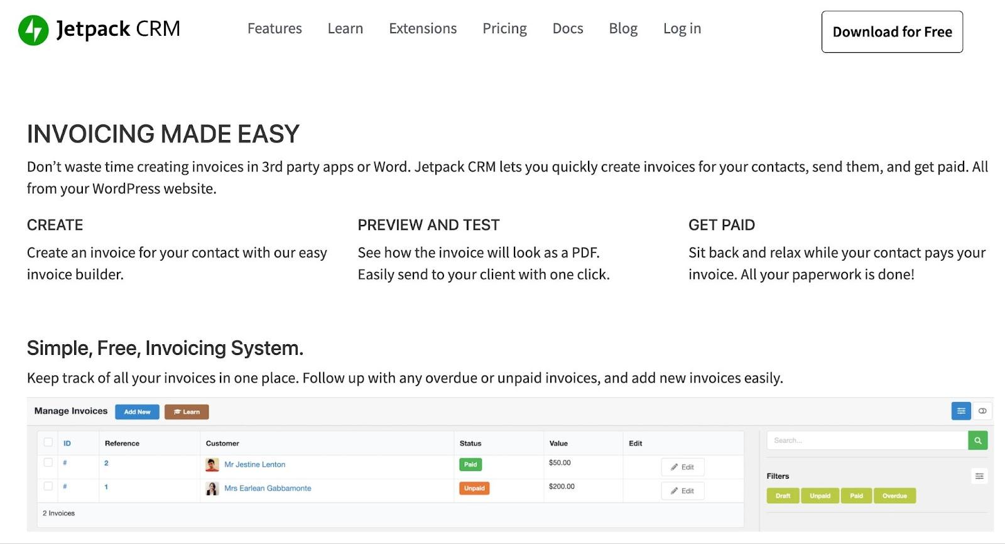The image size is (1005, 544).
Task: Click the INVOICING MADE EASY heading
Action: pos(163,134)
